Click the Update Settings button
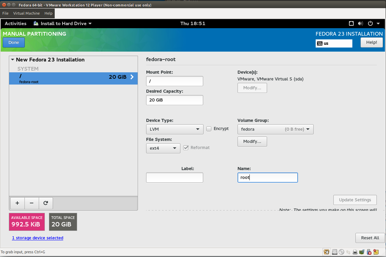The height and width of the screenshot is (257, 386). [355, 200]
